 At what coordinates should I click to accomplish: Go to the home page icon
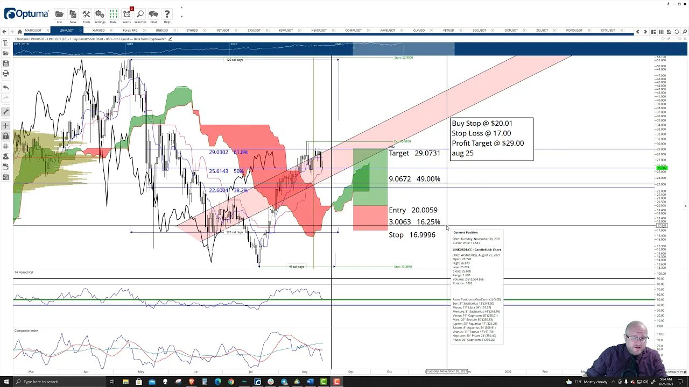20,31
